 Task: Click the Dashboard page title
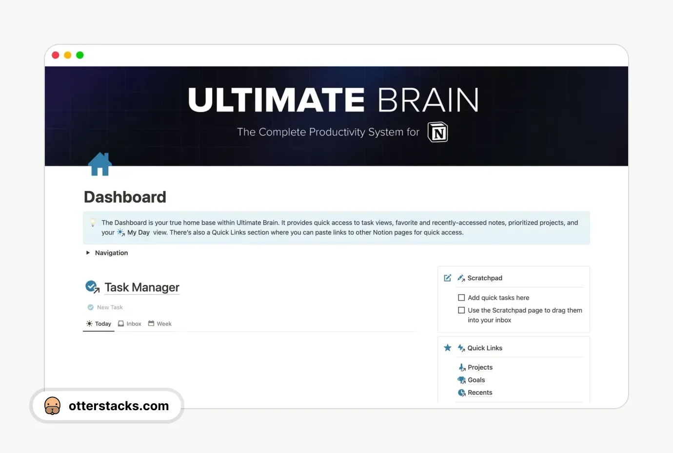125,197
